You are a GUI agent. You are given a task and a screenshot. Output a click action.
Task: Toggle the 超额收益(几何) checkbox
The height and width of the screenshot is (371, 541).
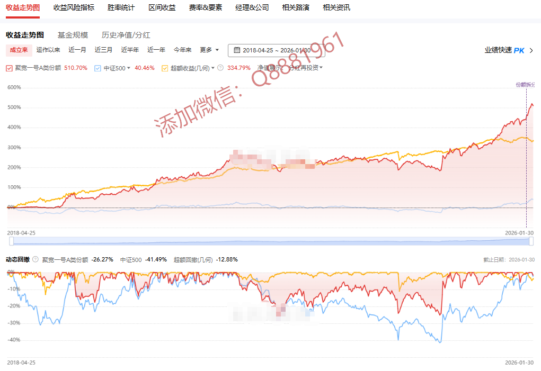165,68
